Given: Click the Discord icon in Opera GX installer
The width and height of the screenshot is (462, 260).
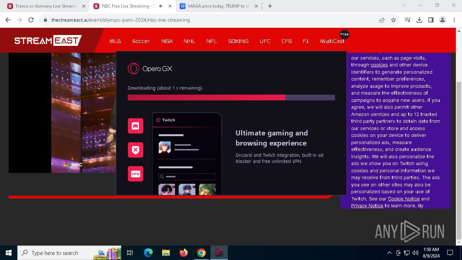Looking at the screenshot, I should click(136, 126).
